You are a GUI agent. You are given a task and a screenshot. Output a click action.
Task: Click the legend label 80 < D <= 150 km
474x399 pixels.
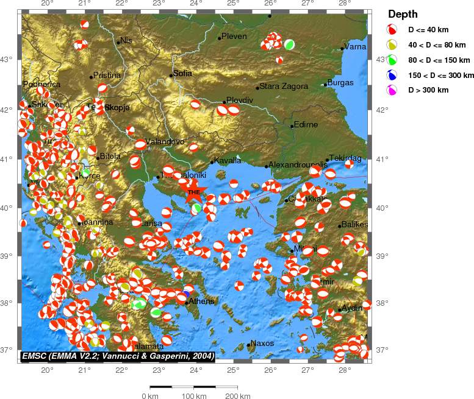(x=439, y=60)
